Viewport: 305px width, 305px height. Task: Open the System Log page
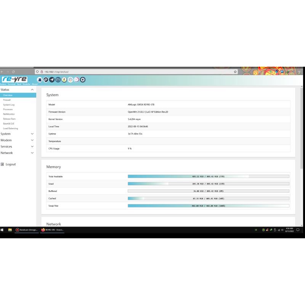[9, 104]
